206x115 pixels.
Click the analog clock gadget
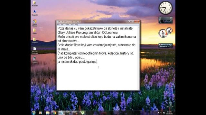click(165, 8)
